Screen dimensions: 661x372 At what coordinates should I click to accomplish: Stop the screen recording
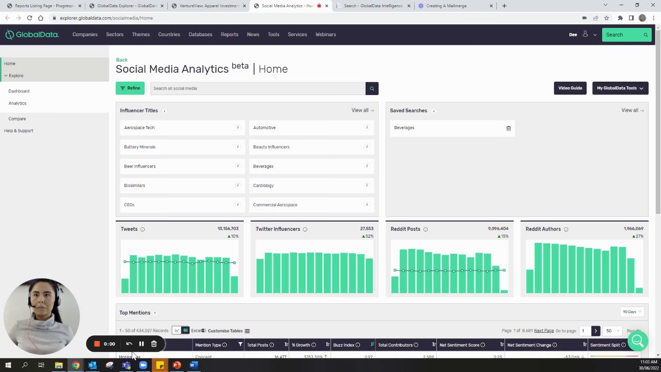tap(97, 344)
